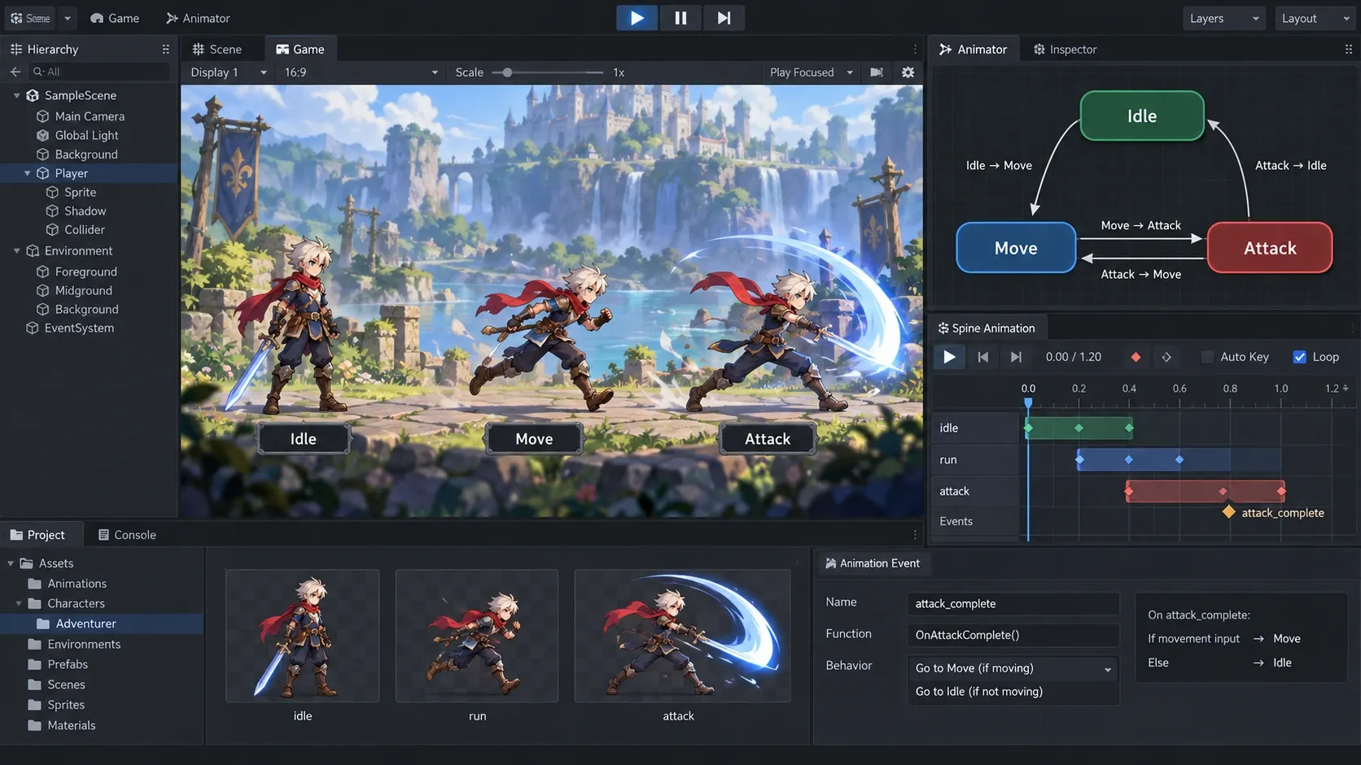Screen dimensions: 1361x765
Task: Edit the Function field OnAttackComplete()
Action: 1013,635
